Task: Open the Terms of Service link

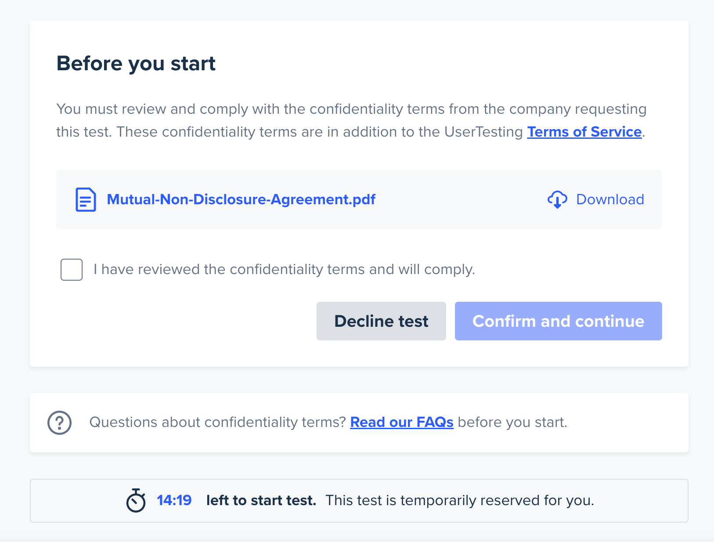Action: click(584, 132)
